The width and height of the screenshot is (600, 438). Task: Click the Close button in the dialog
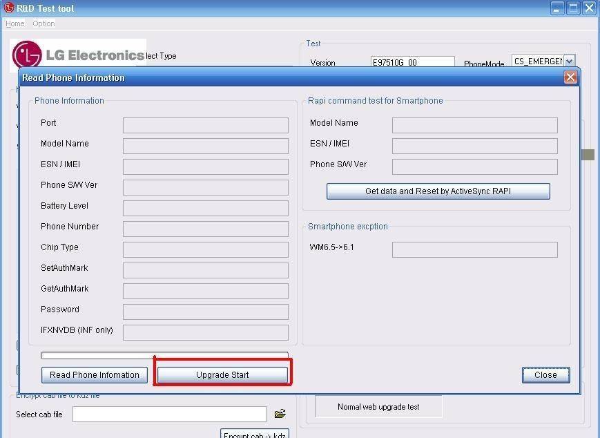click(545, 375)
